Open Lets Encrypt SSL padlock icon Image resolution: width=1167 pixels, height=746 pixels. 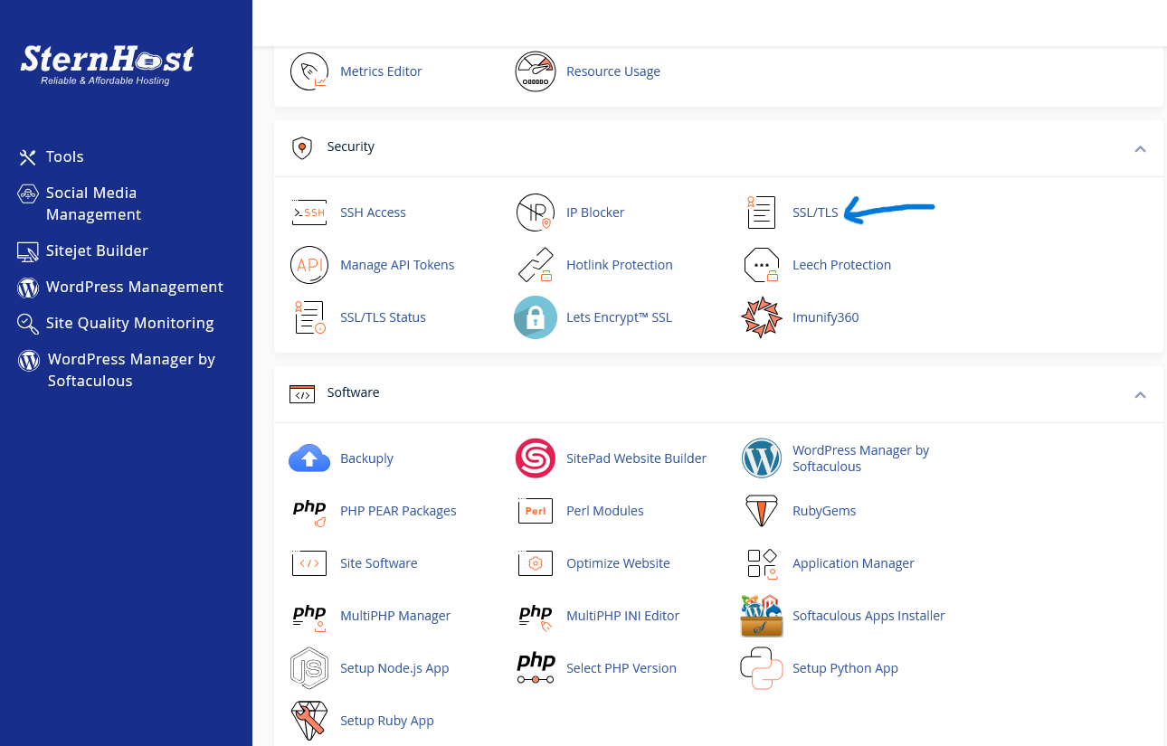pos(535,317)
